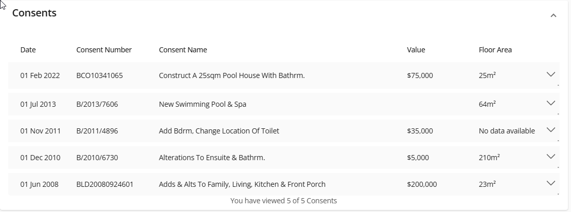
Task: Select Alterations To Ensuite & Bathrm row
Action: click(x=283, y=158)
